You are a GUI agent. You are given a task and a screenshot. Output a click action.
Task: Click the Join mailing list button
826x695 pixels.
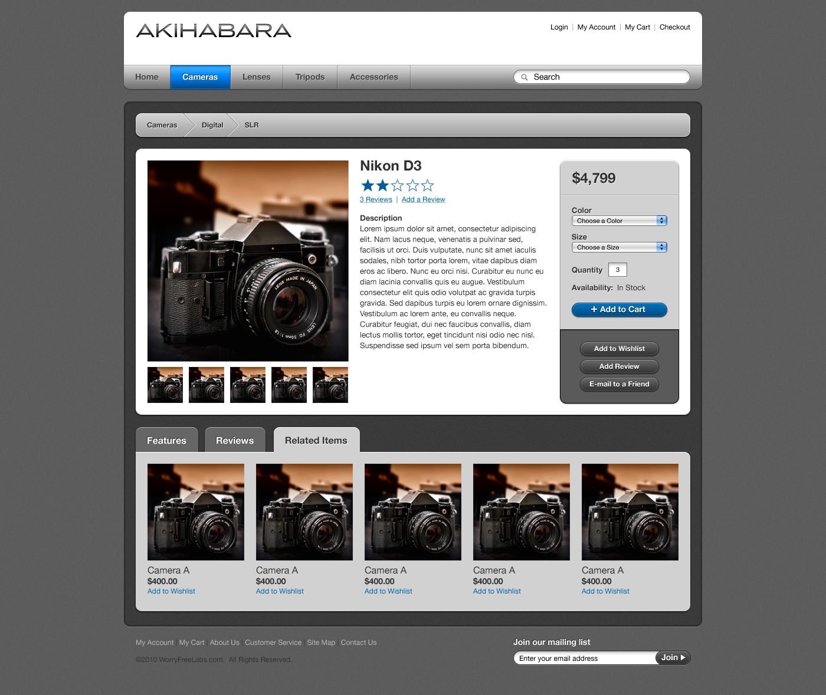[x=673, y=658]
